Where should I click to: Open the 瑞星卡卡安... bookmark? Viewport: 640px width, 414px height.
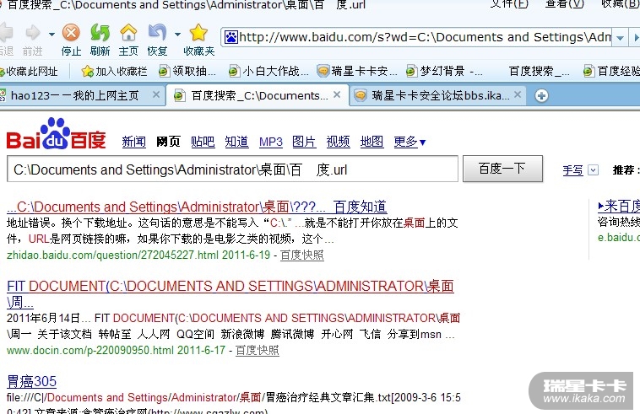pos(357,72)
